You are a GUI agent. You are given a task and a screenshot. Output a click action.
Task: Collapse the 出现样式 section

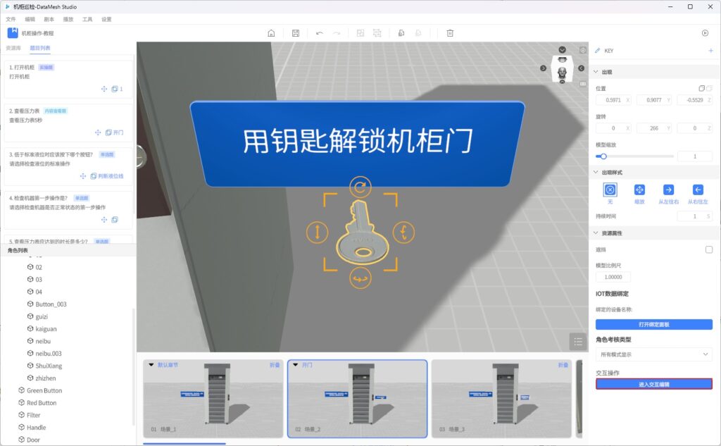(x=596, y=172)
